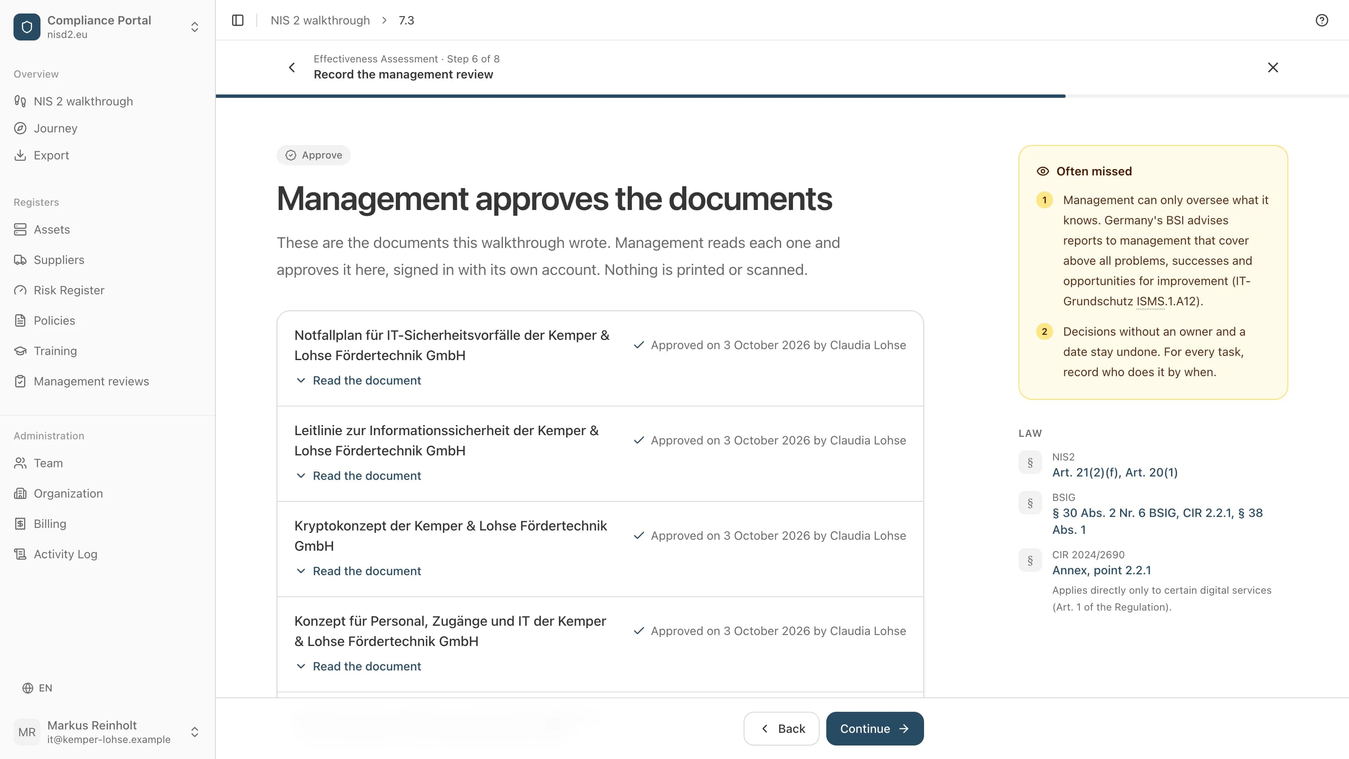Click the 7.3 breadcrumb item

tap(406, 20)
